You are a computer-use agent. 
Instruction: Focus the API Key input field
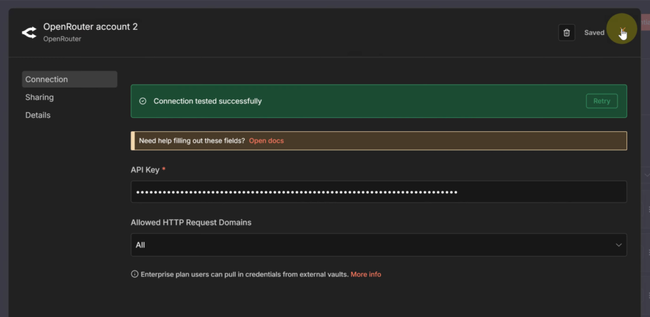pyautogui.click(x=378, y=191)
